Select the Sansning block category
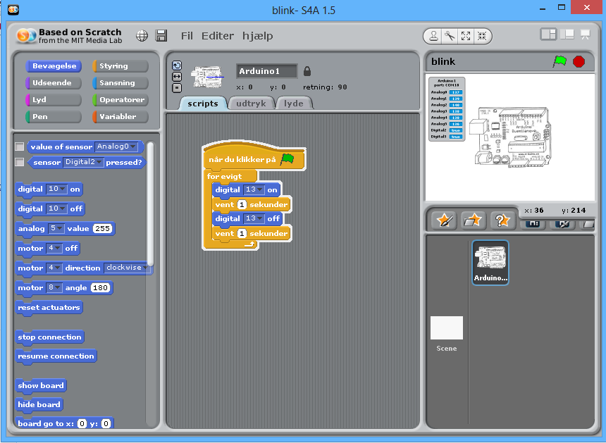The width and height of the screenshot is (606, 443). (x=120, y=82)
